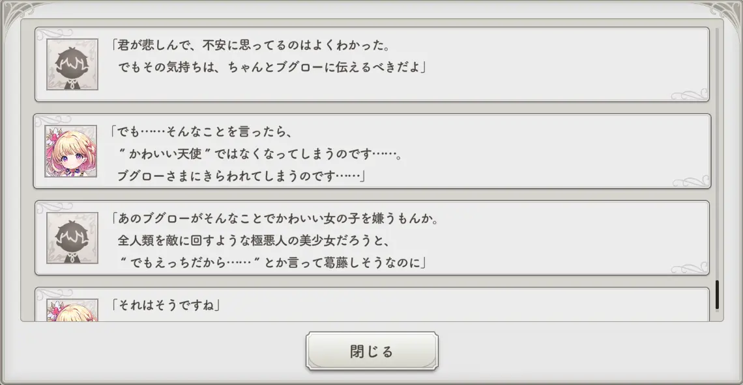Click the blonde angel girl portrait icon
The height and width of the screenshot is (385, 743).
(x=70, y=152)
